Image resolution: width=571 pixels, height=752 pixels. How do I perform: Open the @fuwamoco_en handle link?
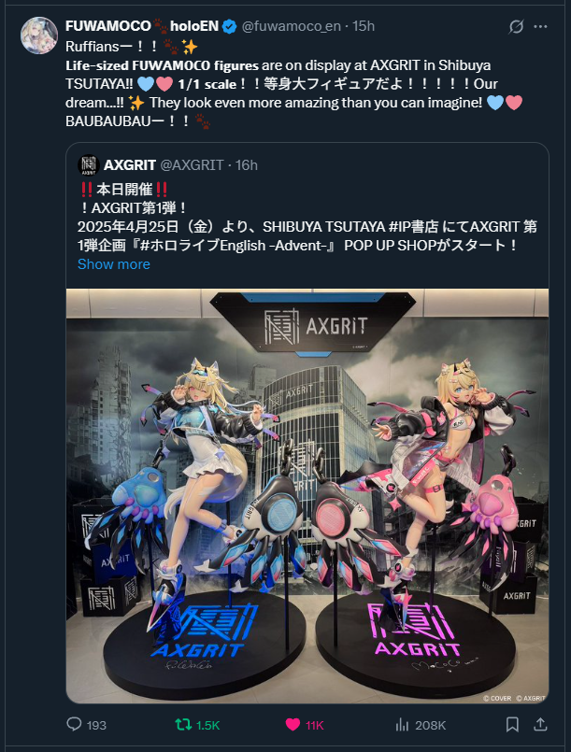click(x=292, y=26)
